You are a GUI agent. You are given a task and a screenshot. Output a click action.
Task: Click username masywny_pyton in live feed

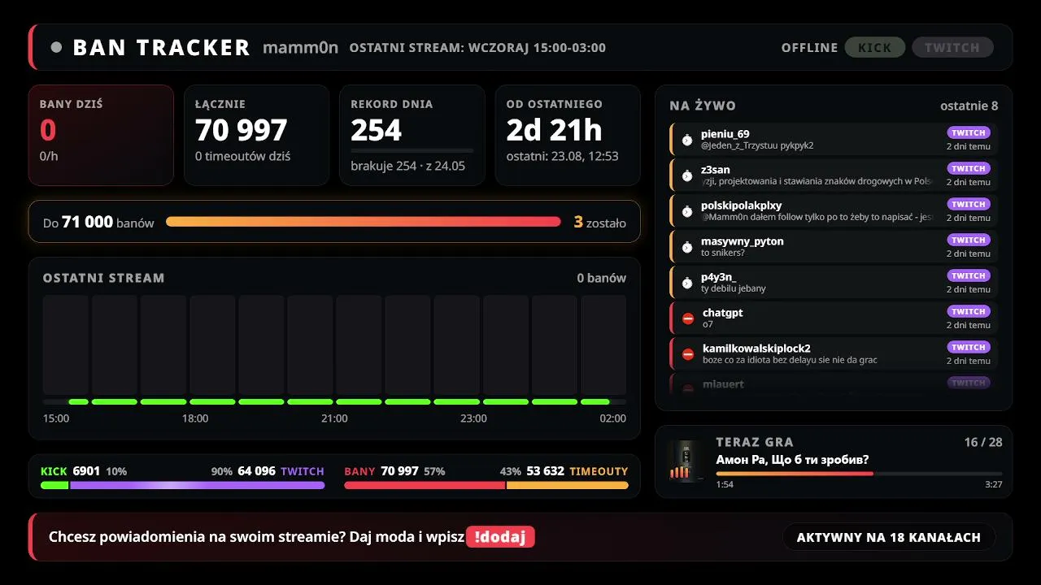pos(743,241)
